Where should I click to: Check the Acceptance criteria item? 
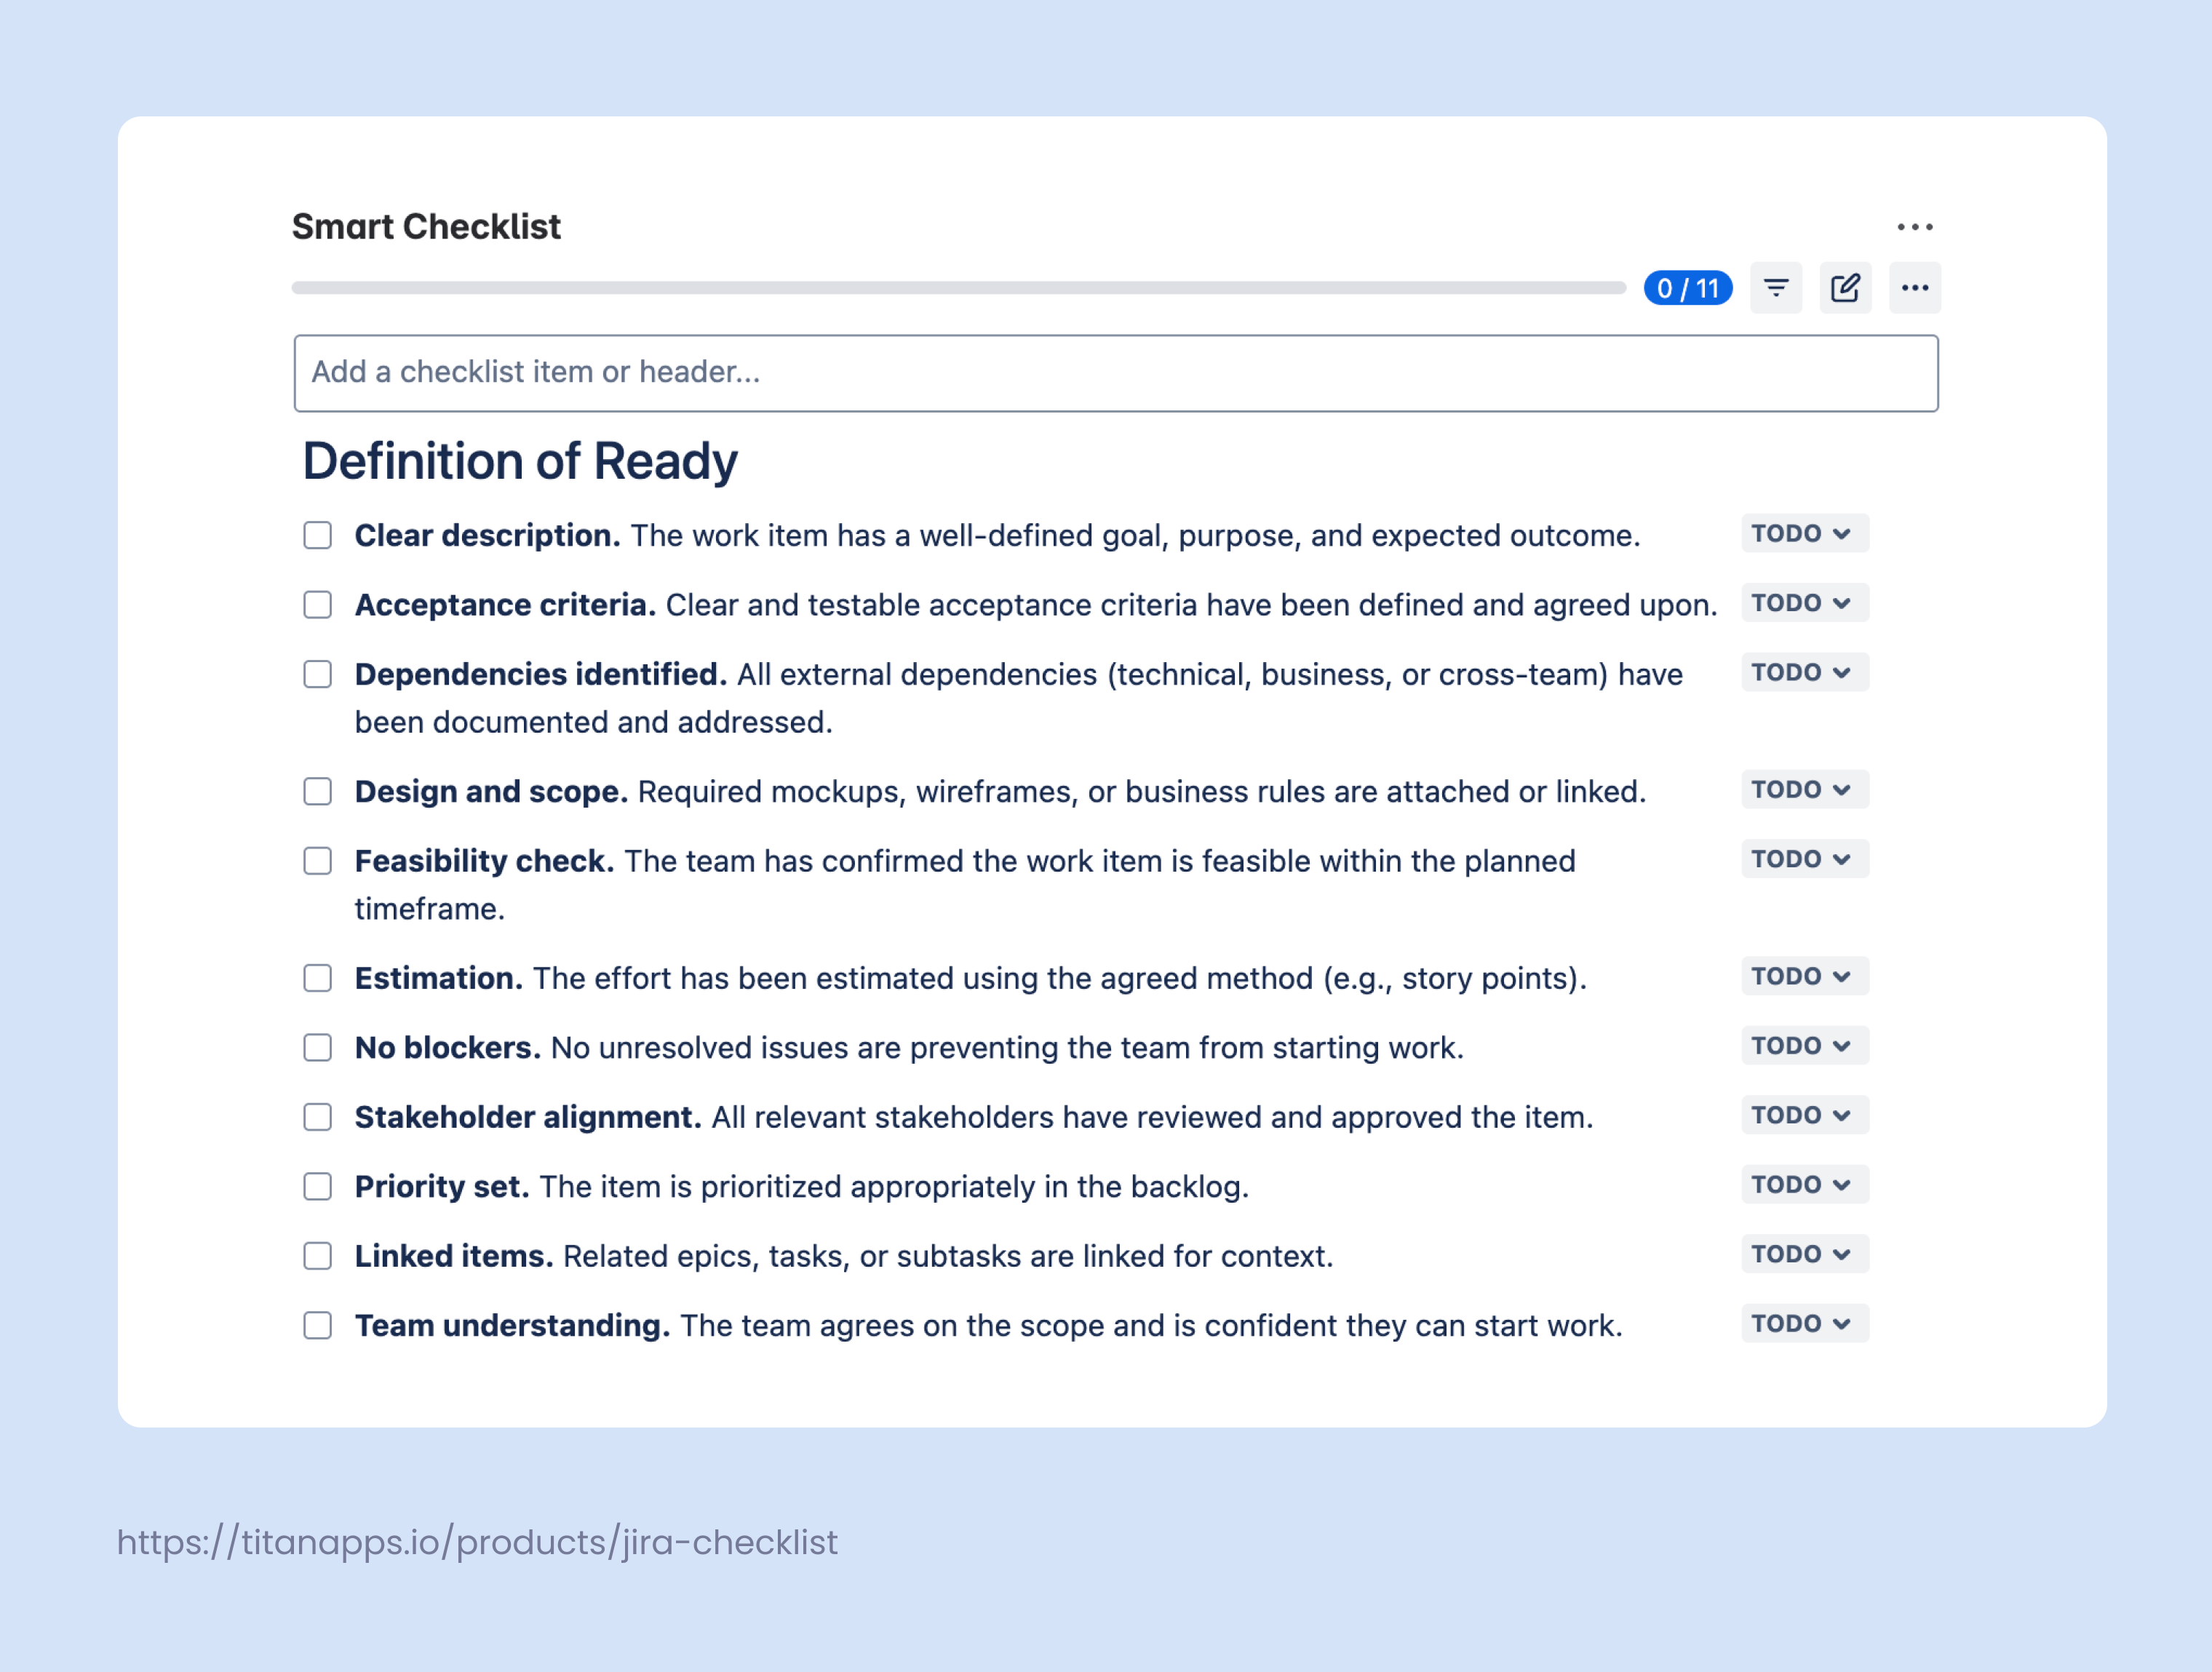coord(317,604)
